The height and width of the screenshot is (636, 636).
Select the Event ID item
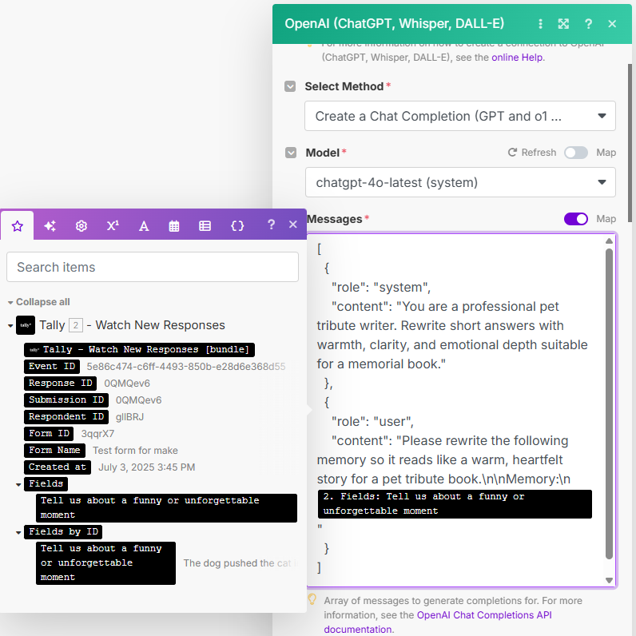52,366
